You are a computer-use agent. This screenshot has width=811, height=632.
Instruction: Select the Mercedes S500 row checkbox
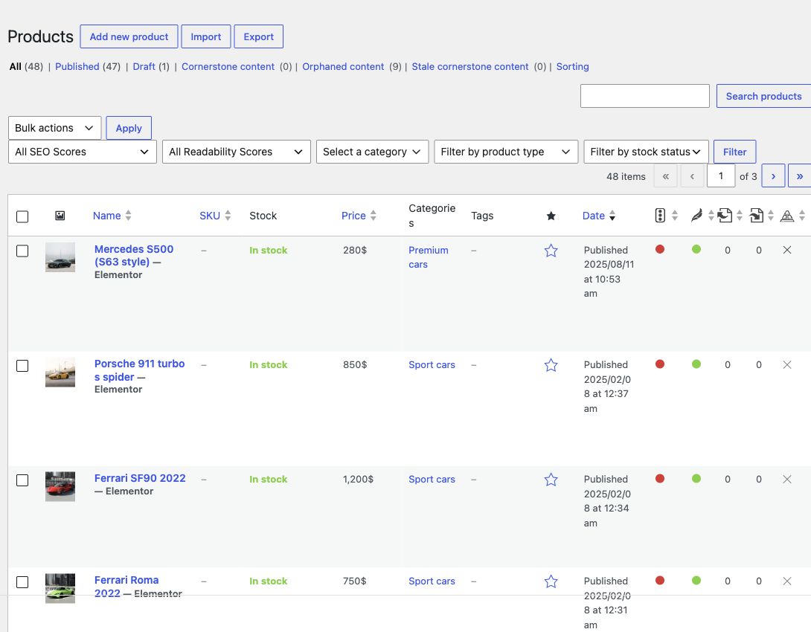(22, 251)
